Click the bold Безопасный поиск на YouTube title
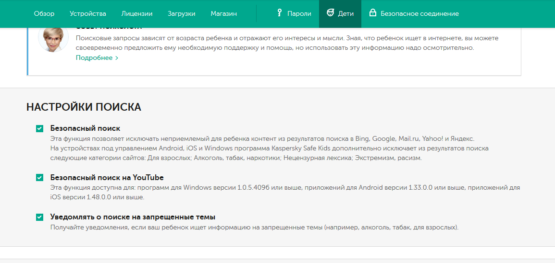This screenshot has height=263, width=555. click(107, 177)
